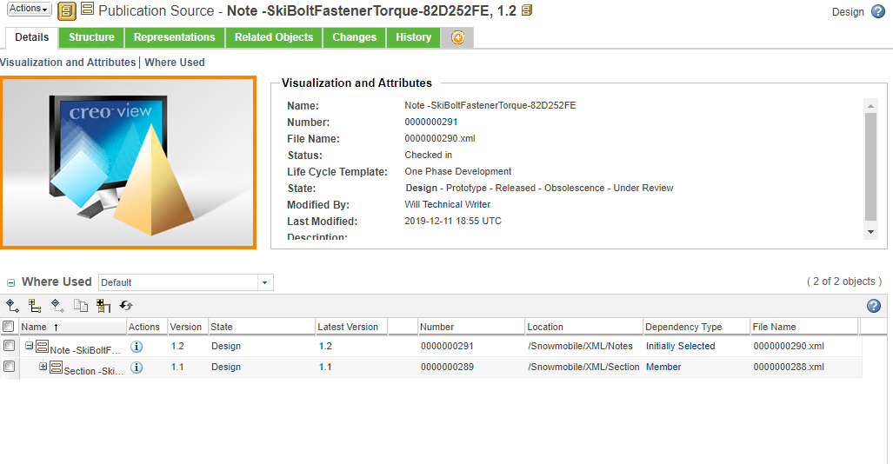Open the Related Objects tab

274,37
